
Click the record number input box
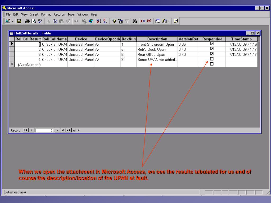click(44, 130)
